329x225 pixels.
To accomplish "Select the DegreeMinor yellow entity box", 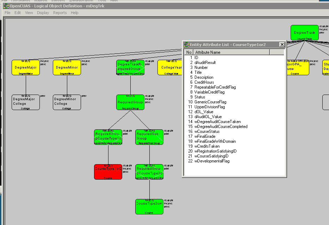I will coord(67,67).
